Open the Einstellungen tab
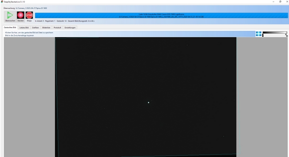Image resolution: width=289 pixels, height=157 pixels. [70, 28]
